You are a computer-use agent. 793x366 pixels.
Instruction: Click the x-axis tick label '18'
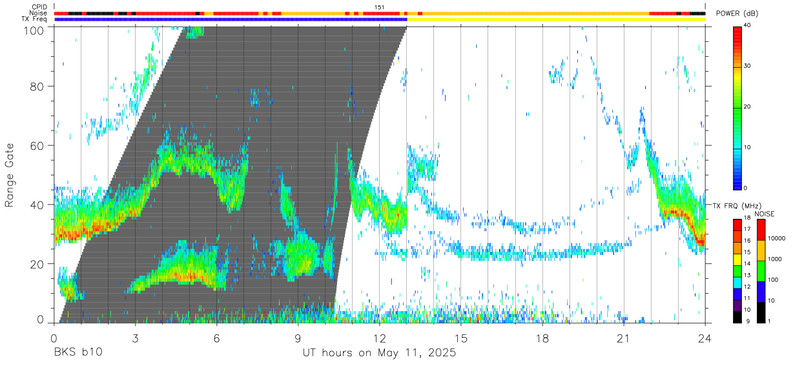tap(542, 338)
